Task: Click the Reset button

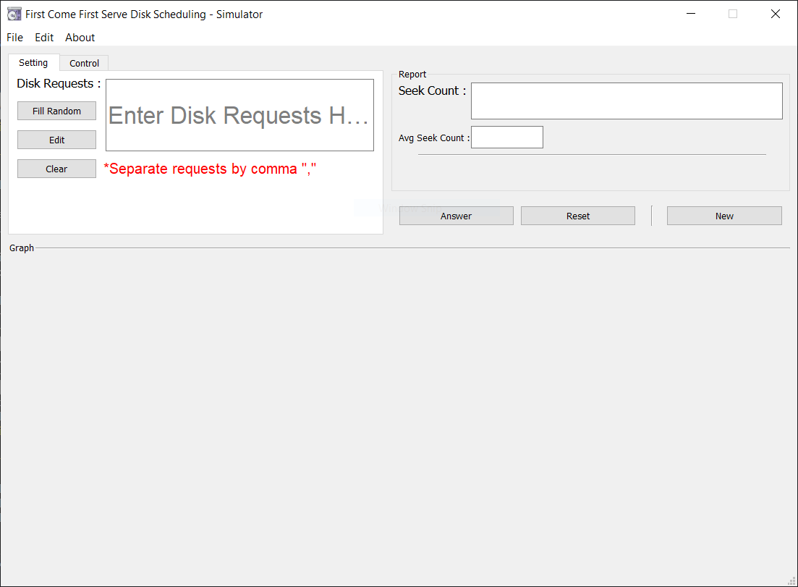Action: 577,216
